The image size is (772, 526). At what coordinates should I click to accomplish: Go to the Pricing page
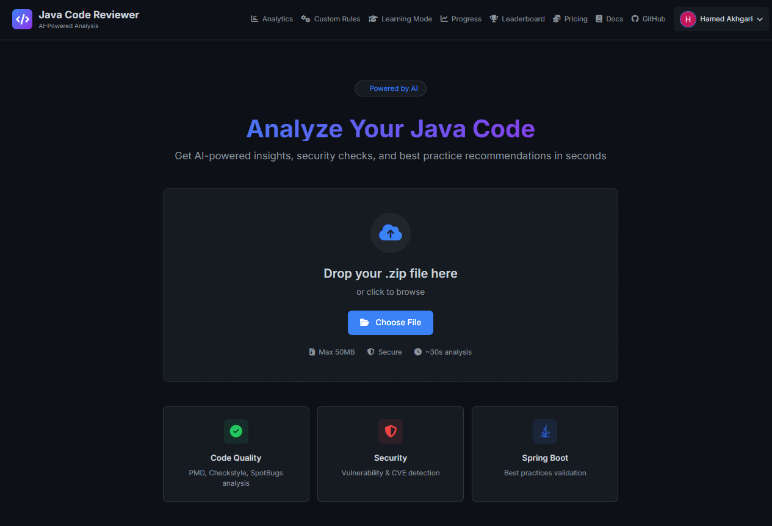(570, 19)
